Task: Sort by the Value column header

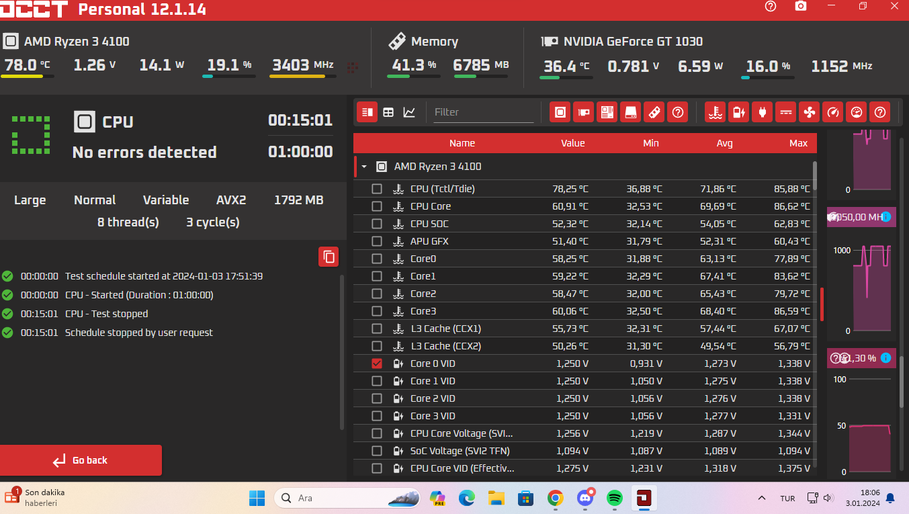Action: tap(573, 143)
